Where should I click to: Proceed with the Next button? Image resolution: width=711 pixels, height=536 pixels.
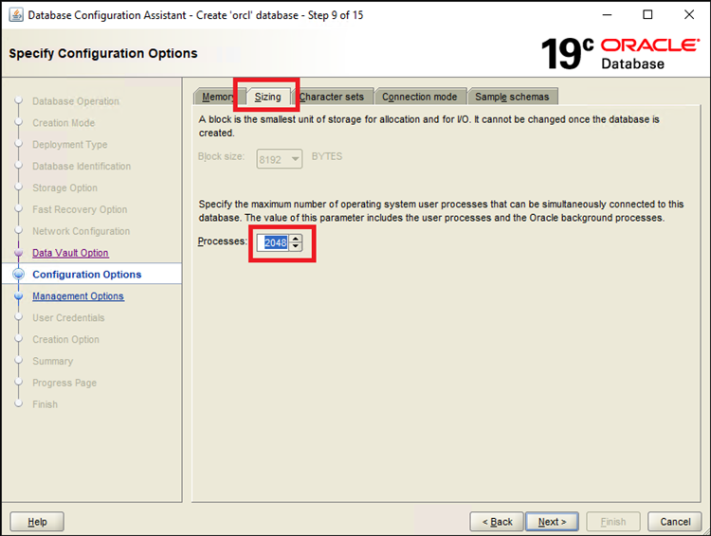[552, 522]
